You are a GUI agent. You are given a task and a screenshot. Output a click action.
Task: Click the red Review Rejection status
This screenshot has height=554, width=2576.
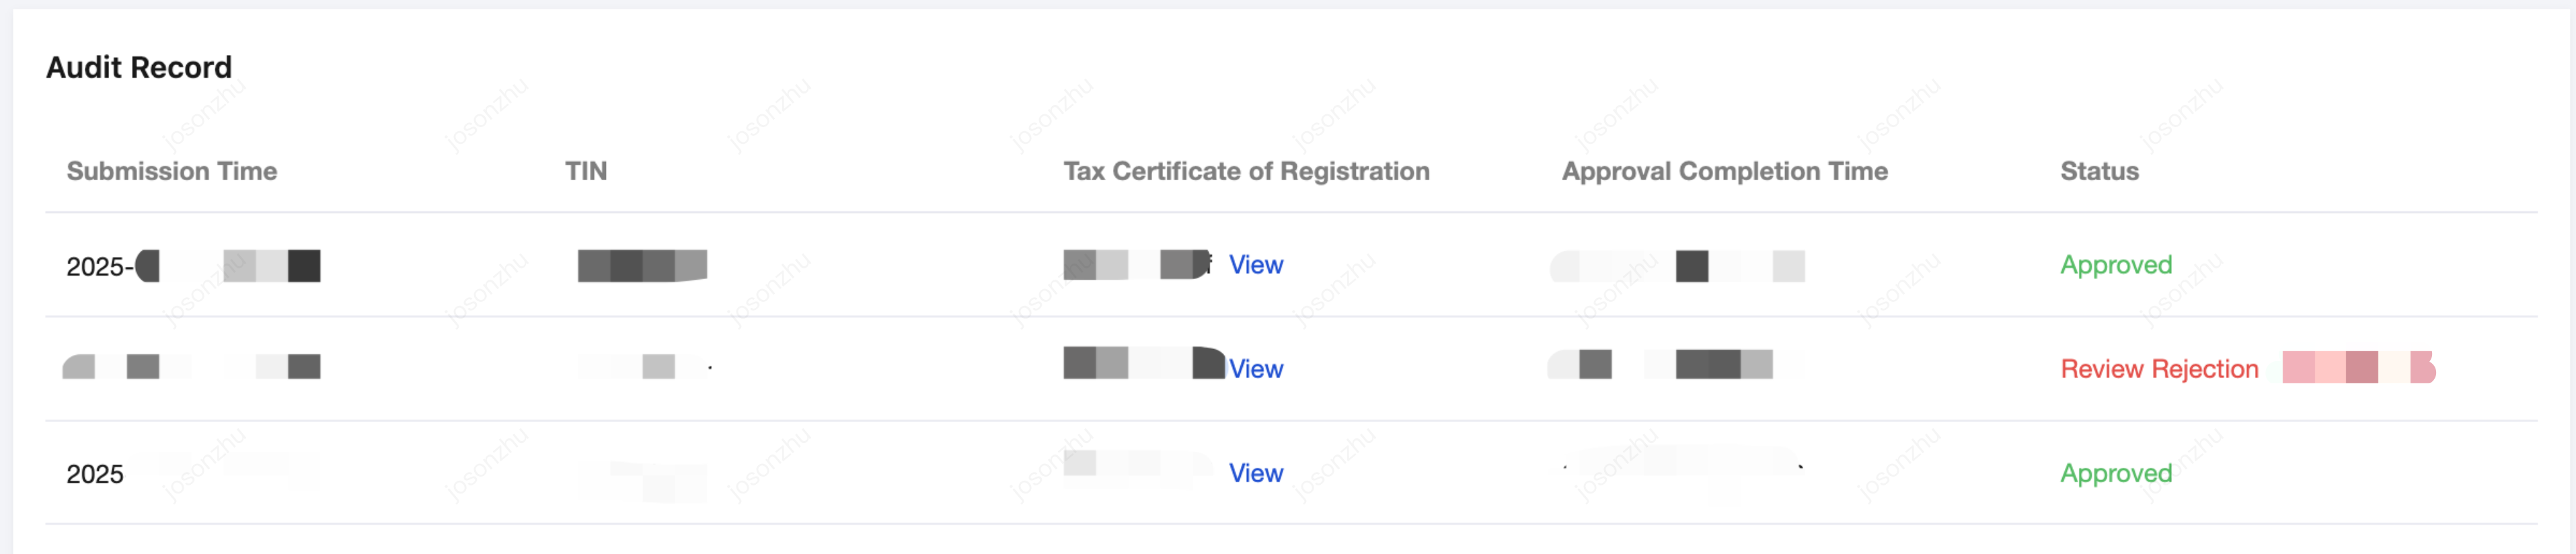tap(2159, 369)
